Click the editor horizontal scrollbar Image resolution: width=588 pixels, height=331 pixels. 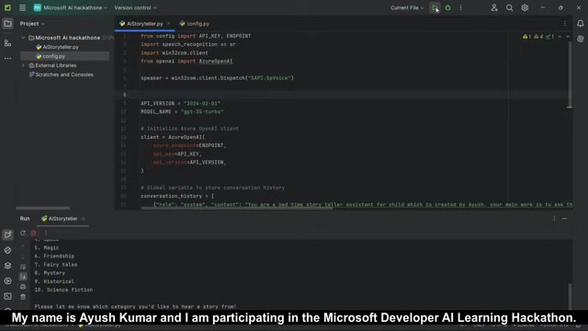pos(237,209)
